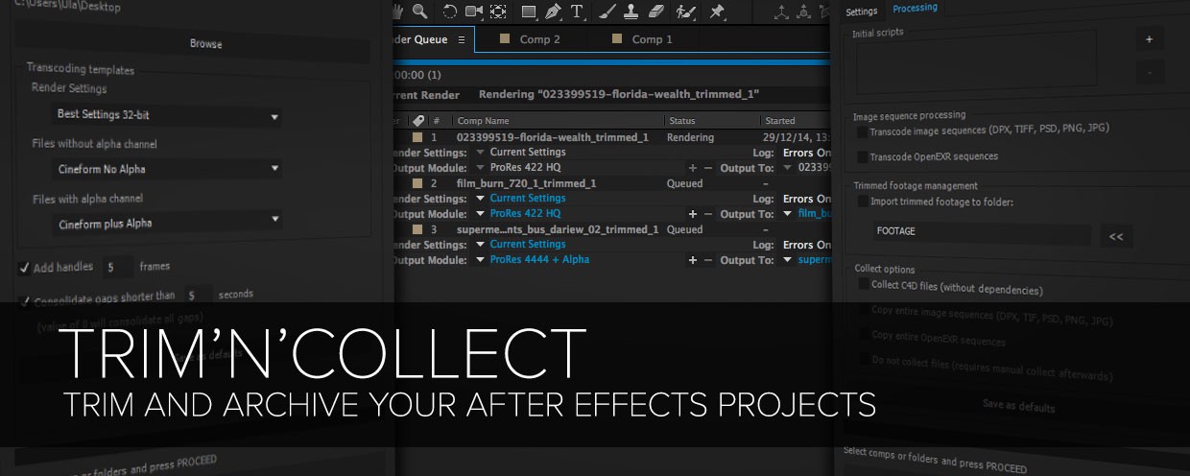Toggle the Add handles checkbox

[24, 268]
